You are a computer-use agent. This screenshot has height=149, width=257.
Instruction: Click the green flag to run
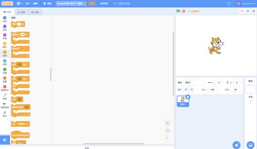click(x=178, y=11)
